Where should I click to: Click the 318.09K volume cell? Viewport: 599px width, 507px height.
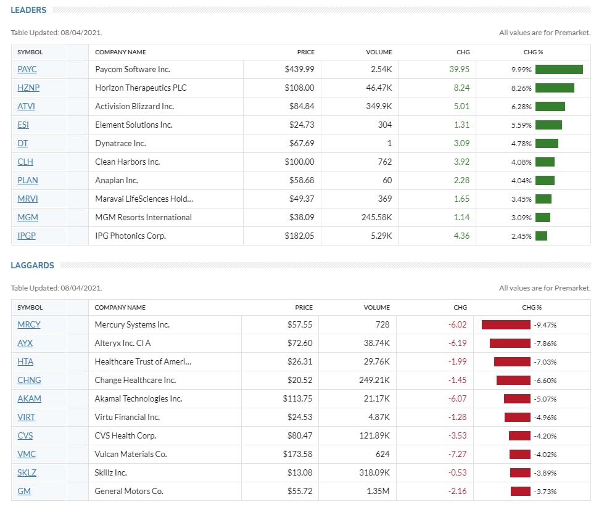tap(374, 473)
